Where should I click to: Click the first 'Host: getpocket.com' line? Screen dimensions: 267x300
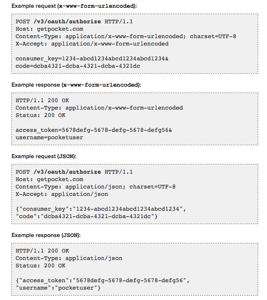pyautogui.click(x=49, y=29)
